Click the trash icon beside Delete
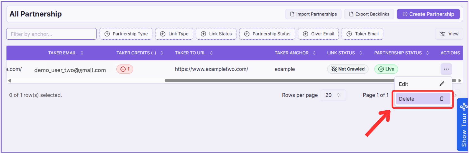This screenshot has height=153, width=469. click(x=442, y=99)
